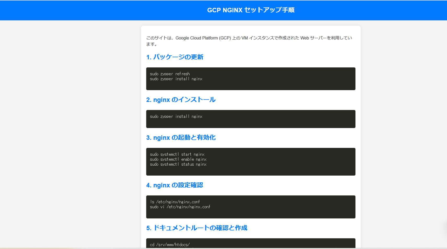Image resolution: width=447 pixels, height=249 pixels.
Task: Click the code line sudo zypper refresh
Action: 170,74
